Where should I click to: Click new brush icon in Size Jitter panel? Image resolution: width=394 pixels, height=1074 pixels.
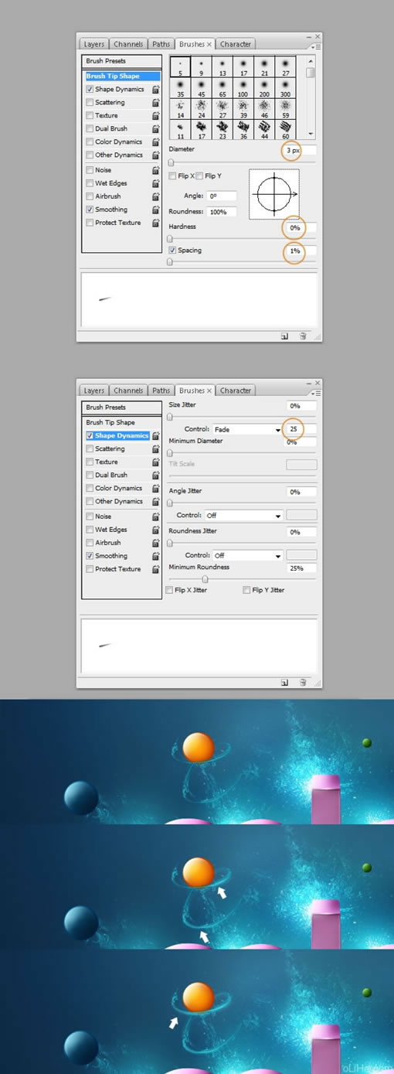coord(284,683)
